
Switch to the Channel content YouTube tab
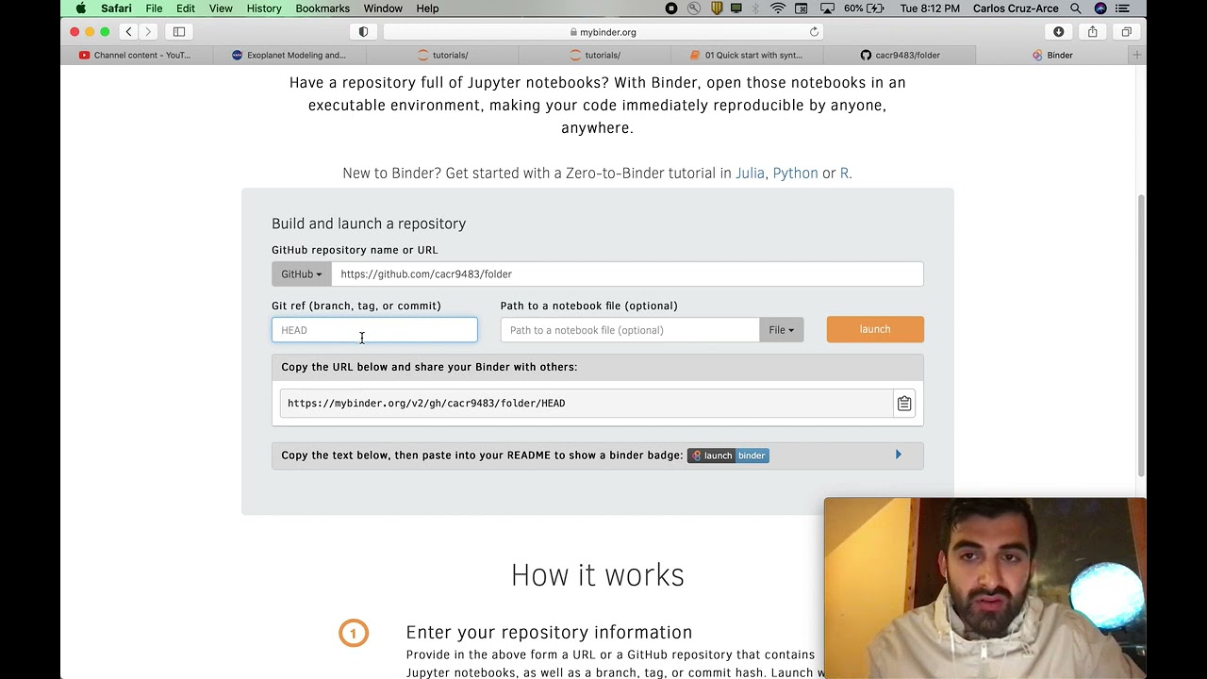(138, 55)
